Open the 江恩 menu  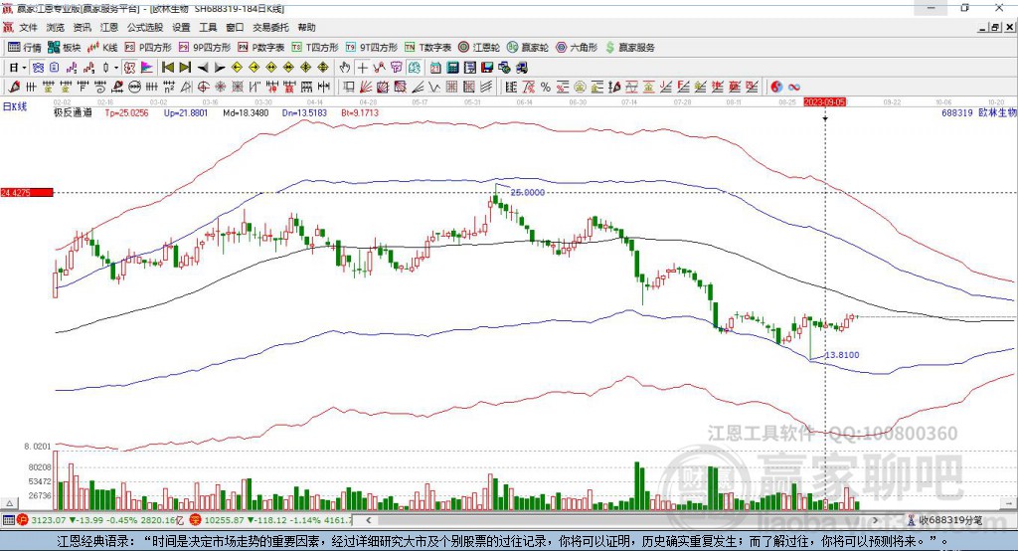point(109,27)
